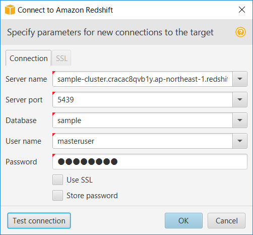Click the Test connection button
Screen dimensions: 253x235
pyautogui.click(x=39, y=220)
